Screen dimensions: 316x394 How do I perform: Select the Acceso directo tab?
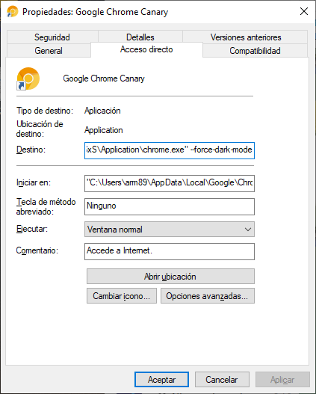click(146, 49)
